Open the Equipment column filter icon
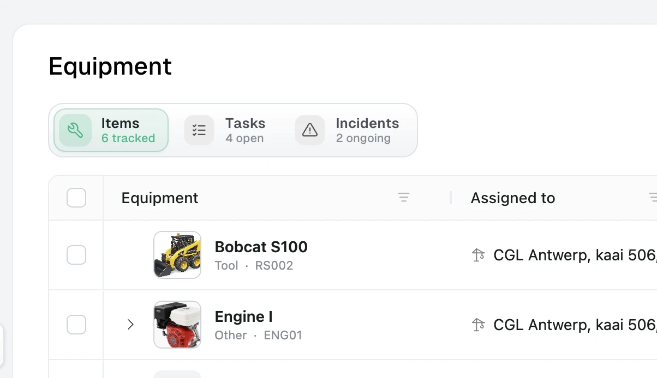657x378 pixels. point(404,198)
